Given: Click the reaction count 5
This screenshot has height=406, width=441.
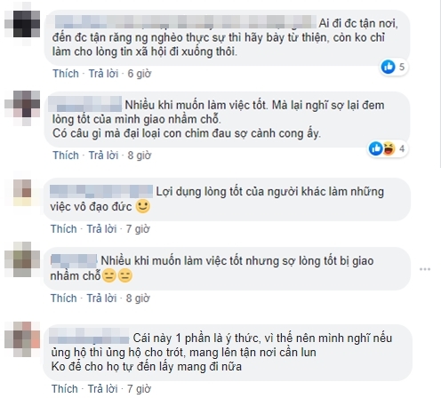Looking at the screenshot, I should click(x=402, y=67).
